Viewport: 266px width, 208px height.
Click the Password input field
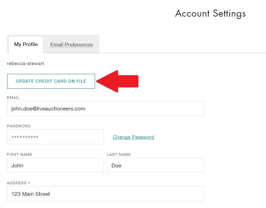tap(55, 137)
